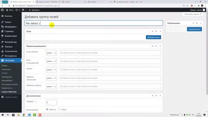Collapse Правила размещения panel triangle
Viewport: 208px width, 117px height.
160,46
